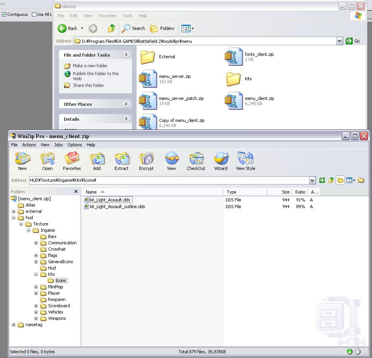Viewport: 372px width, 358px height.
Task: Click the CheckOut toolbar icon
Action: [x=196, y=159]
